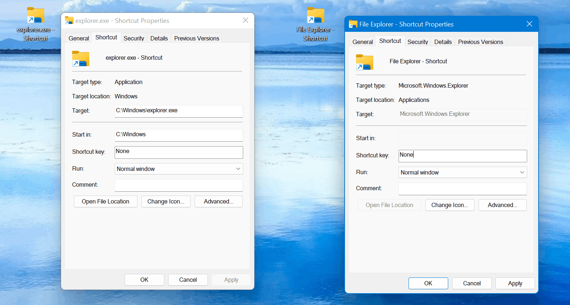570x305 pixels.
Task: Close the explorer.exe Shortcut Properties window
Action: click(x=245, y=20)
